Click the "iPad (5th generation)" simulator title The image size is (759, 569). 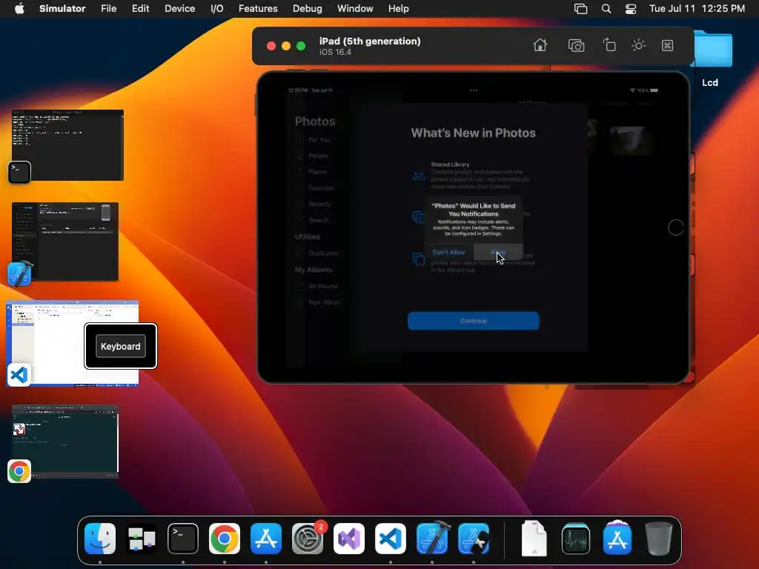click(370, 41)
